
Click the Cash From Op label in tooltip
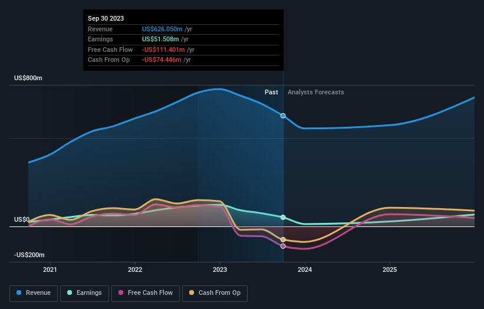tap(108, 60)
